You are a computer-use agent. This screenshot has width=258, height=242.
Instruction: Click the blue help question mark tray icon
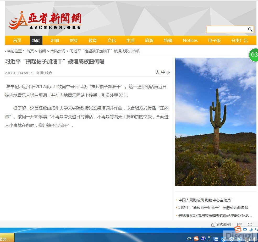click(x=203, y=238)
